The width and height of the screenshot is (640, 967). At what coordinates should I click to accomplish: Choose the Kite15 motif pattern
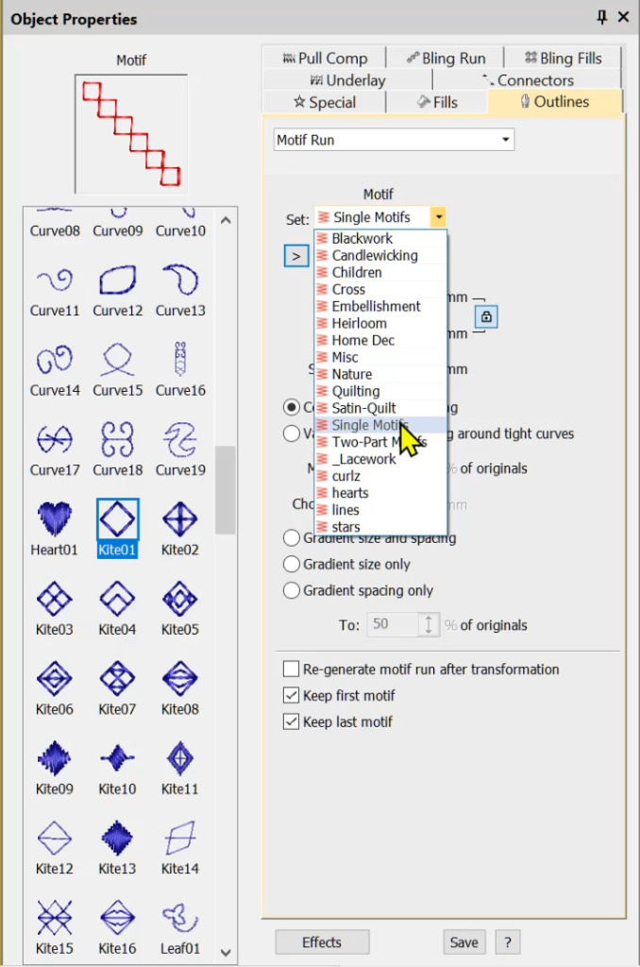(x=55, y=918)
